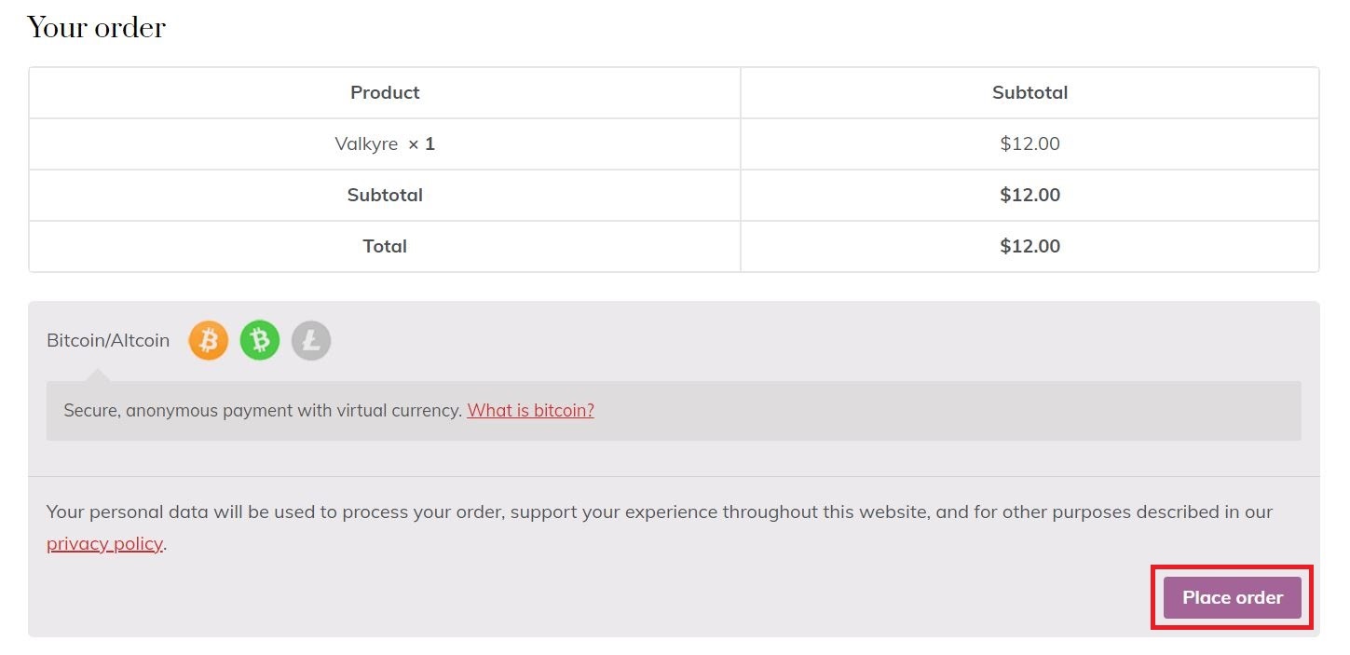
Task: Click the Total row label
Action: [x=385, y=247]
